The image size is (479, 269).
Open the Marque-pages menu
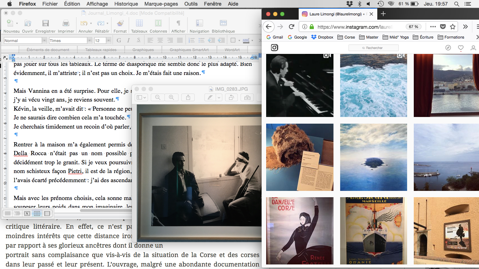tap(161, 4)
